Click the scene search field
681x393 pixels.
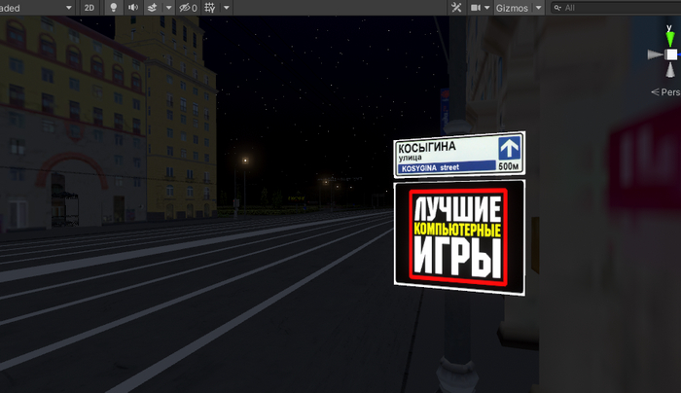tap(616, 8)
